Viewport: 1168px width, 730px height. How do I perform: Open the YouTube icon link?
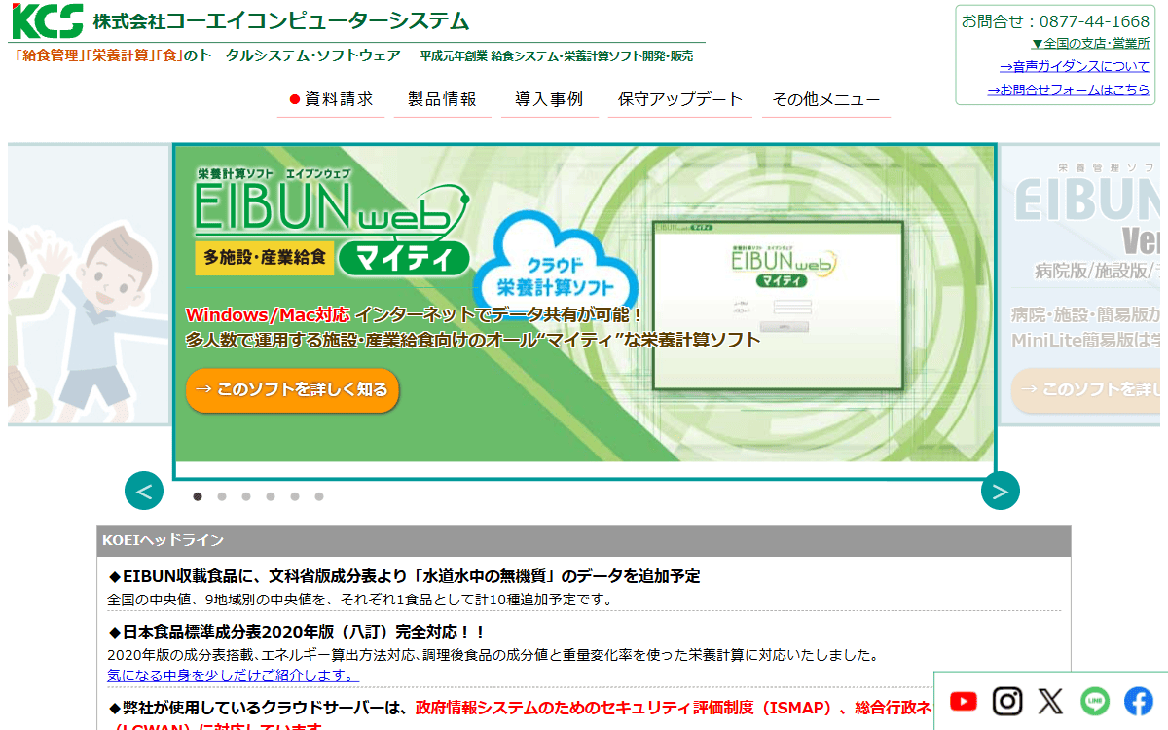(964, 701)
